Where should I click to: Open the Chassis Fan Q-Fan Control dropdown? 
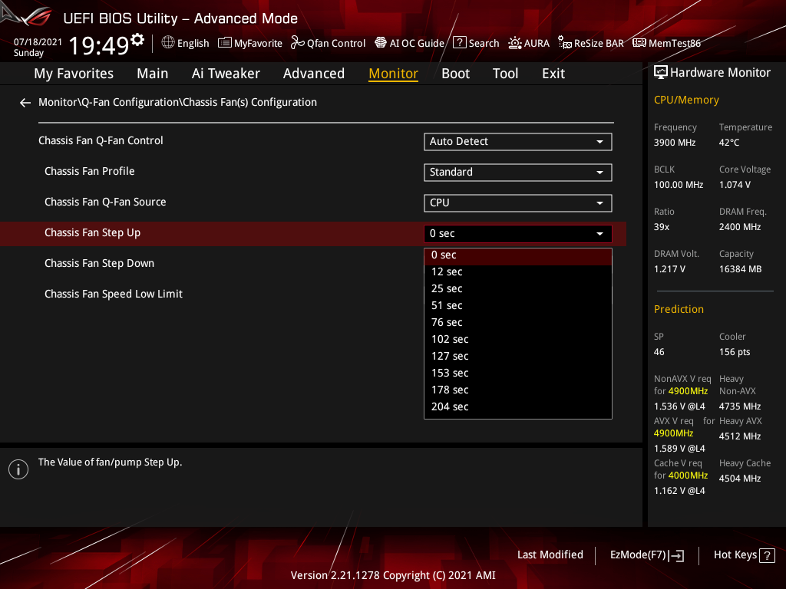(517, 141)
